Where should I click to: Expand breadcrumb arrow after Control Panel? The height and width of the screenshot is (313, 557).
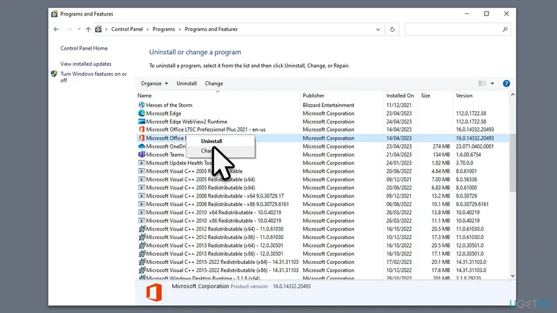148,30
